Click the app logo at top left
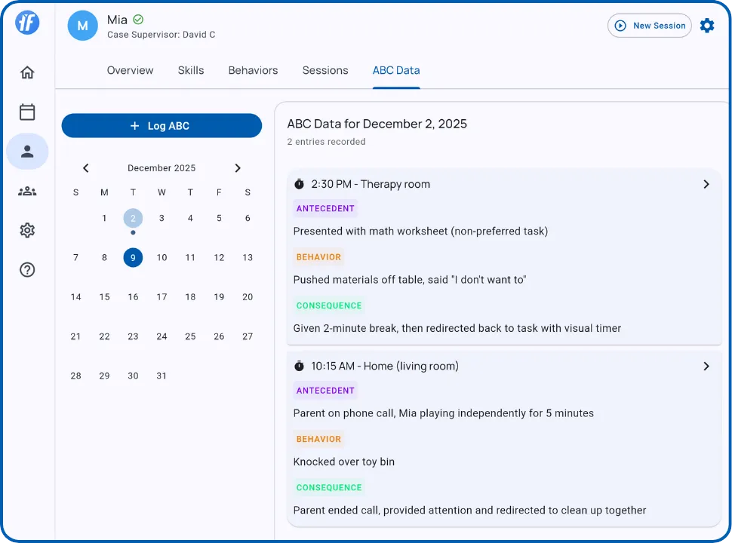The image size is (732, 543). click(x=27, y=23)
